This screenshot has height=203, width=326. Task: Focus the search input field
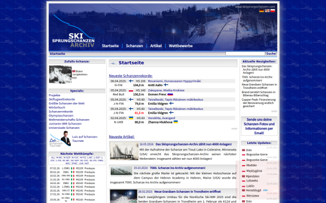pos(245,54)
